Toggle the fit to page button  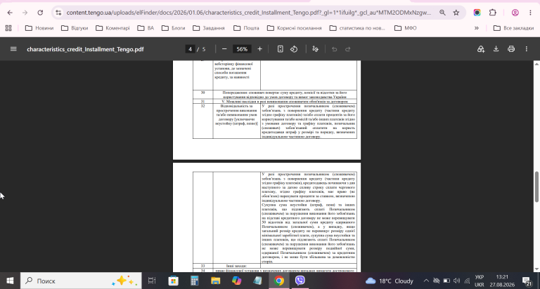(281, 49)
